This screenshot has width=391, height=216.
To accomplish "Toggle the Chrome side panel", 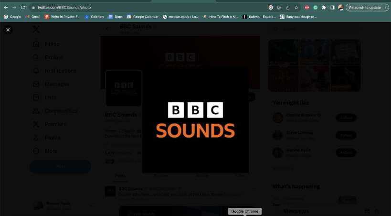I will click(x=332, y=8).
